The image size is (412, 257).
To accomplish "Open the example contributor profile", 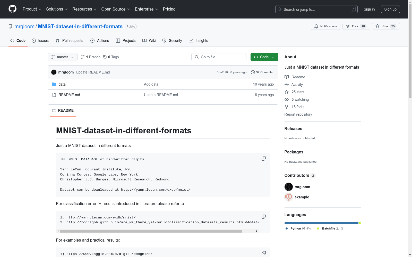I will click(x=302, y=197).
